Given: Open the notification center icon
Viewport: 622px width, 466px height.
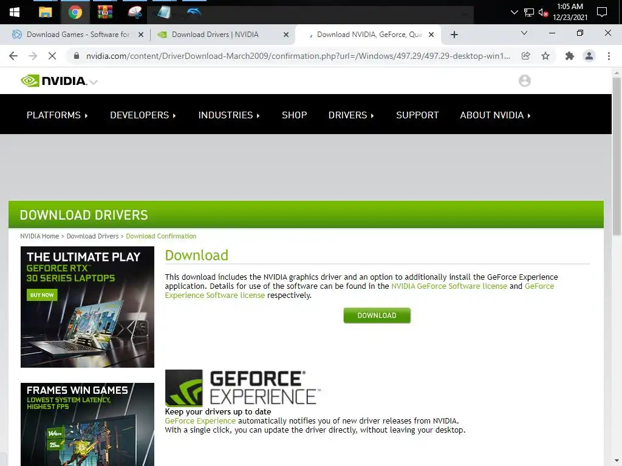Looking at the screenshot, I should (602, 12).
